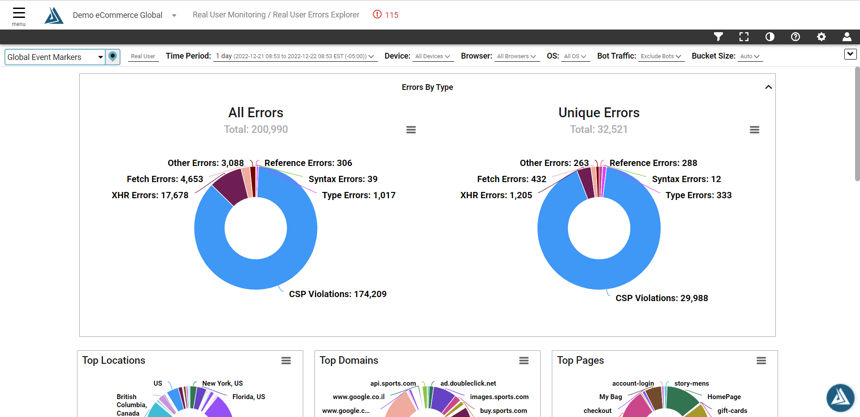The height and width of the screenshot is (417, 860).
Task: Click Type Errors: 333 label
Action: pos(698,195)
